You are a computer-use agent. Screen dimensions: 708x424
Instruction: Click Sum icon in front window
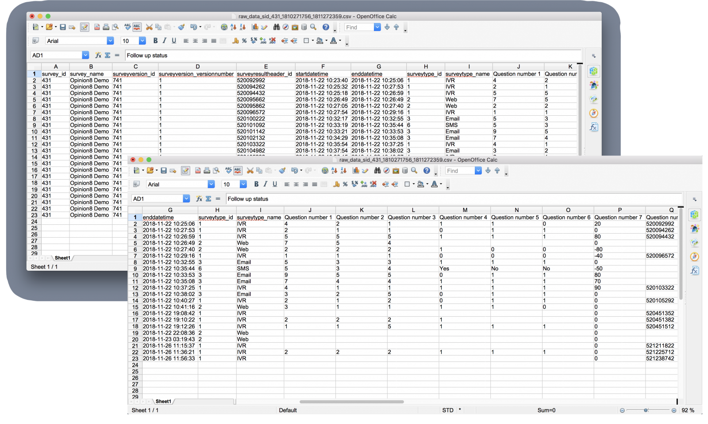(x=208, y=199)
